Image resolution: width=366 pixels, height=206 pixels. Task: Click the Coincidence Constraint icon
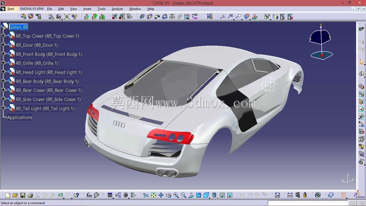coord(142,17)
